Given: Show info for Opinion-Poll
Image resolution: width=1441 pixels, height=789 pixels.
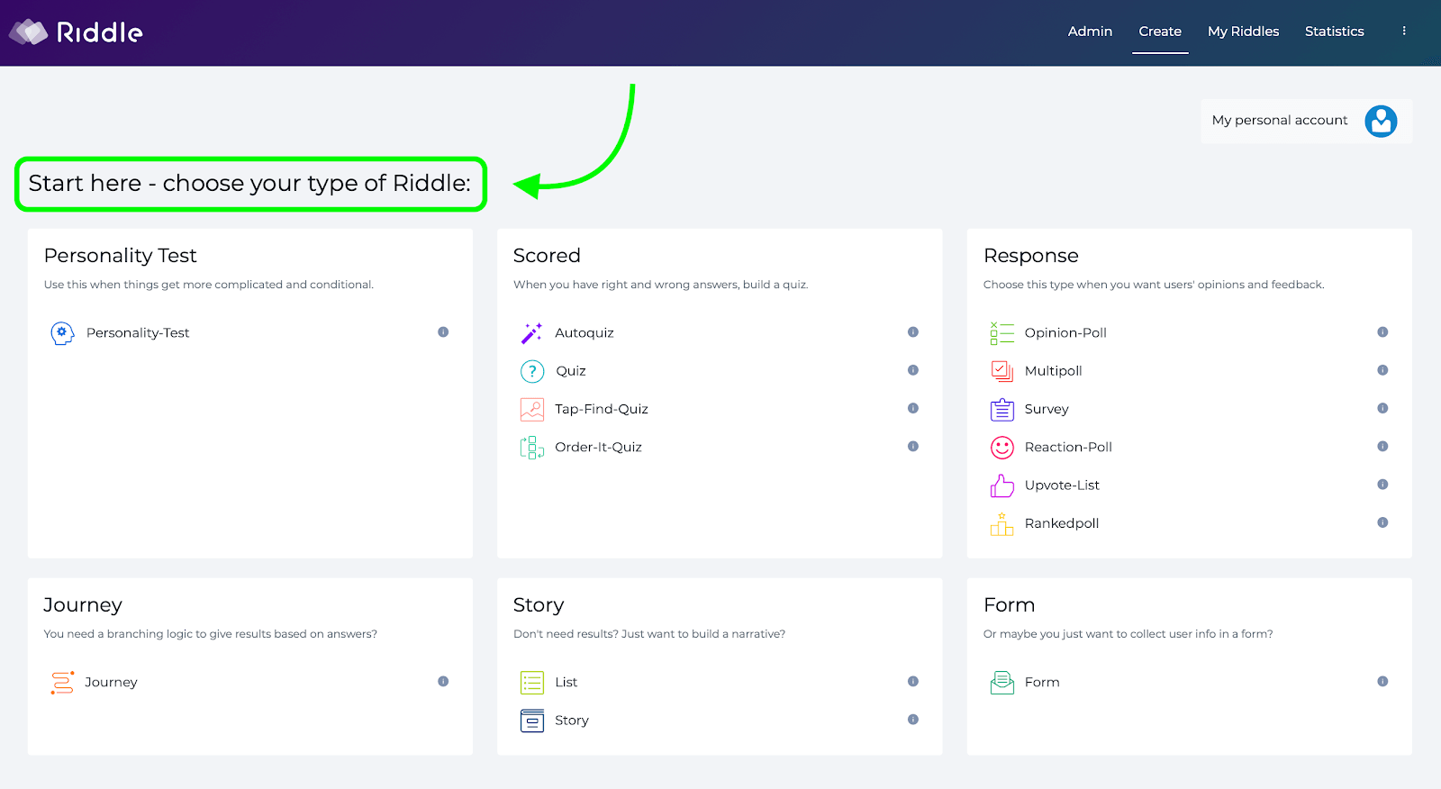Looking at the screenshot, I should (1382, 332).
